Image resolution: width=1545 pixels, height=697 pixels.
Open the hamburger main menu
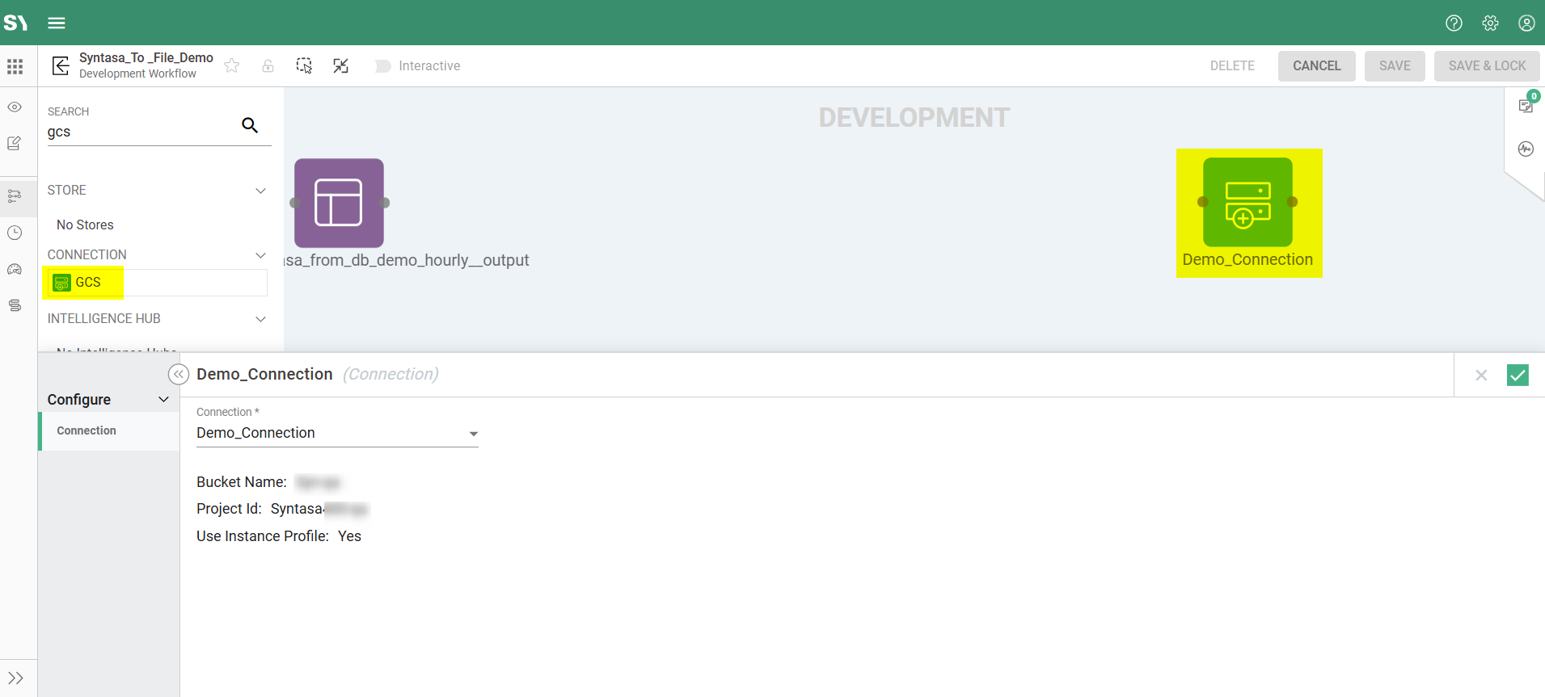tap(57, 23)
